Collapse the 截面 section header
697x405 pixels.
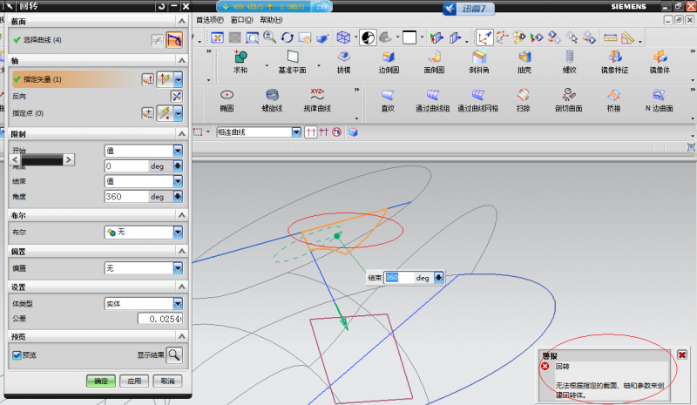point(181,21)
